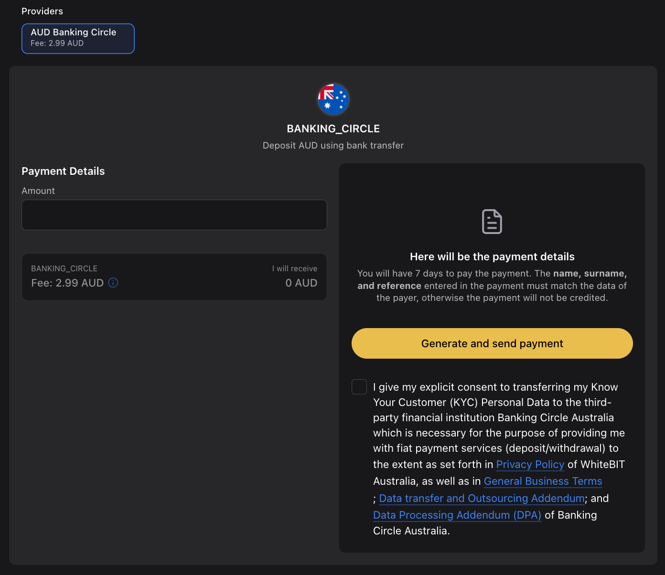Viewport: 665px width, 575px height.
Task: Click the Amount input field
Action: [x=174, y=215]
